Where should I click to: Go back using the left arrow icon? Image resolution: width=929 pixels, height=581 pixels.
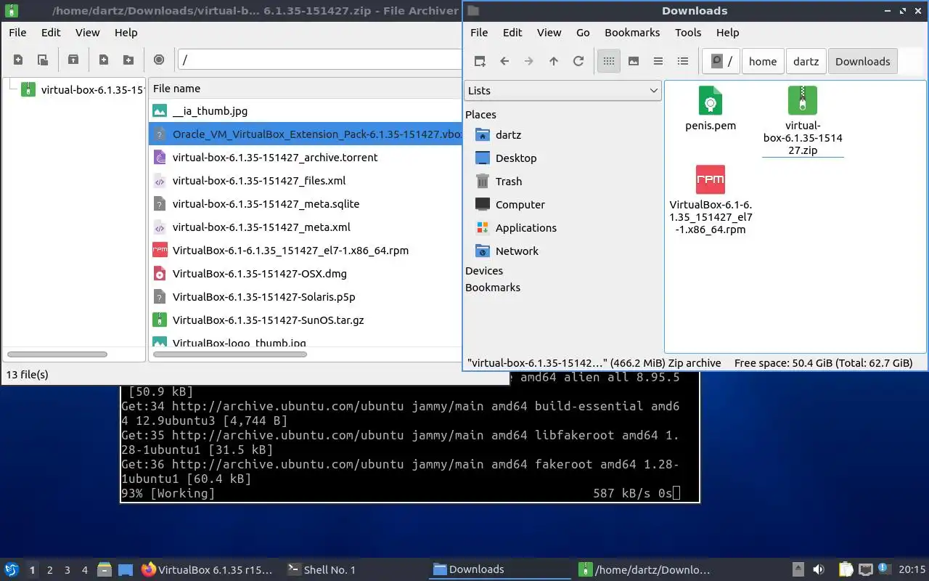pyautogui.click(x=504, y=62)
